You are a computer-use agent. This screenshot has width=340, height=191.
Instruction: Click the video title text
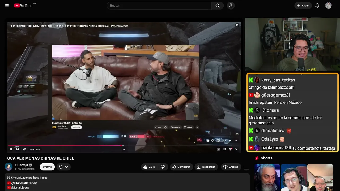(x=39, y=158)
